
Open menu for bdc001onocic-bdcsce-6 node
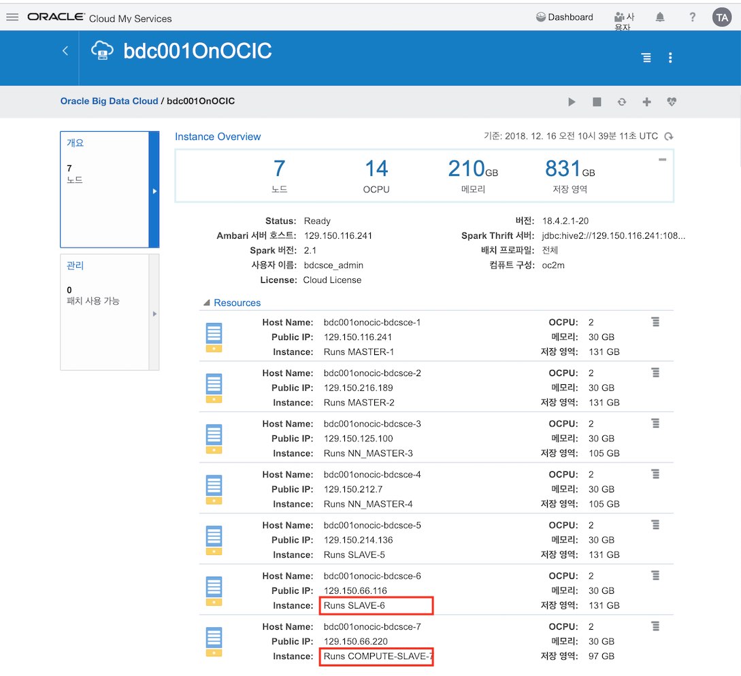pos(655,575)
